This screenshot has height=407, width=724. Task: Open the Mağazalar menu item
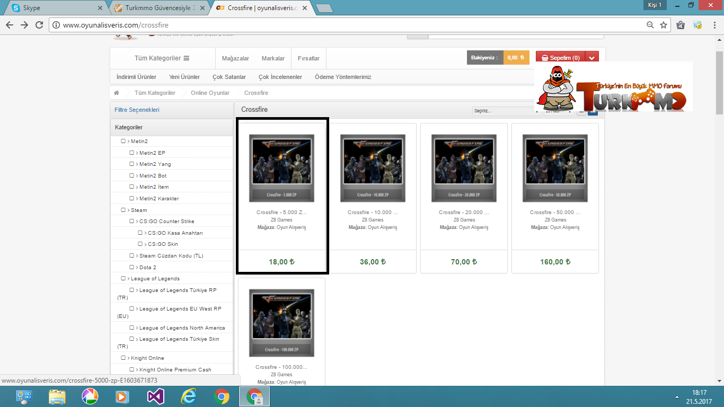[x=235, y=58]
